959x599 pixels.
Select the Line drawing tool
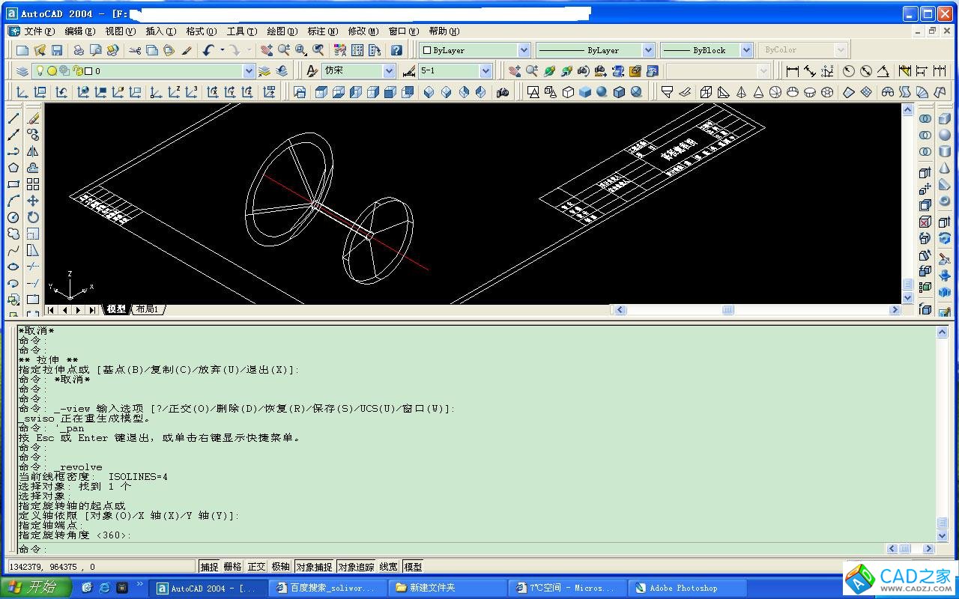13,118
